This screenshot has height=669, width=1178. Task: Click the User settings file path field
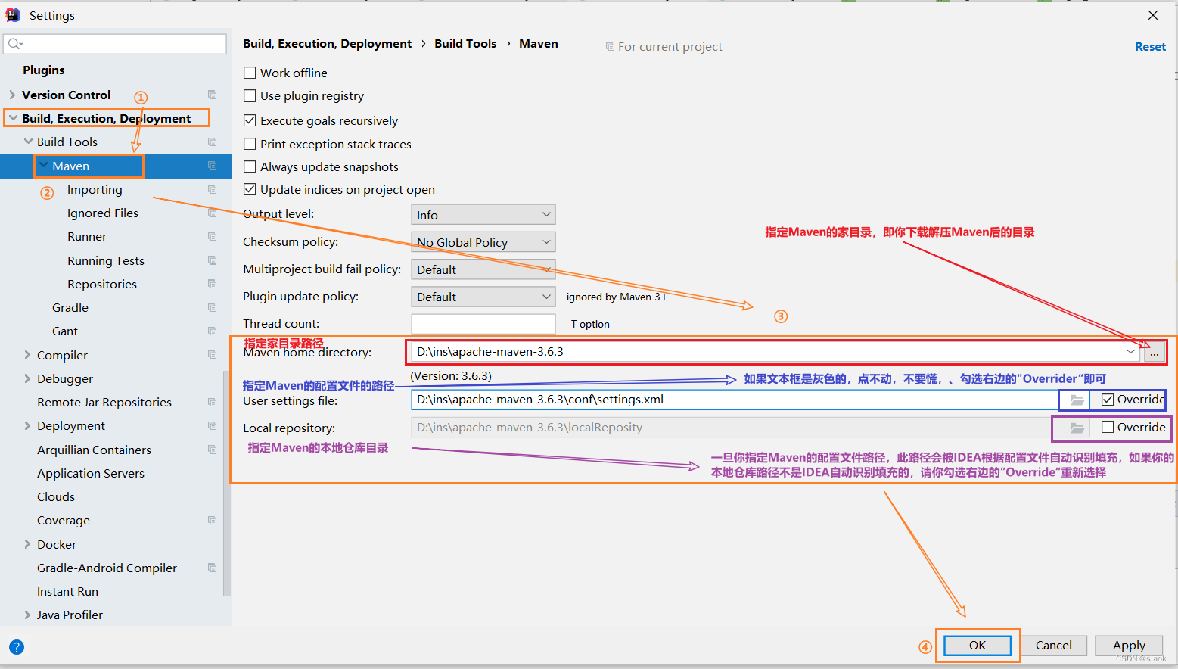[735, 400]
